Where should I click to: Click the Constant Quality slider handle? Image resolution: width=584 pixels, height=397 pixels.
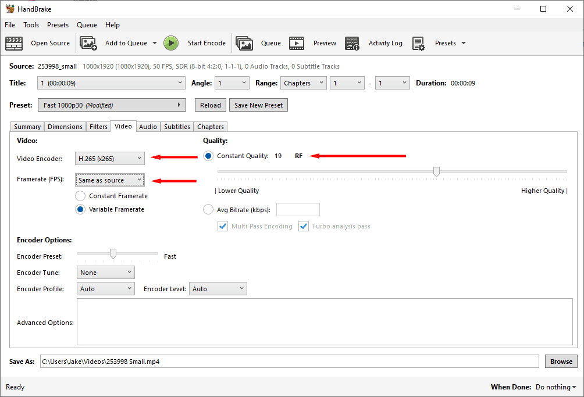pos(436,172)
